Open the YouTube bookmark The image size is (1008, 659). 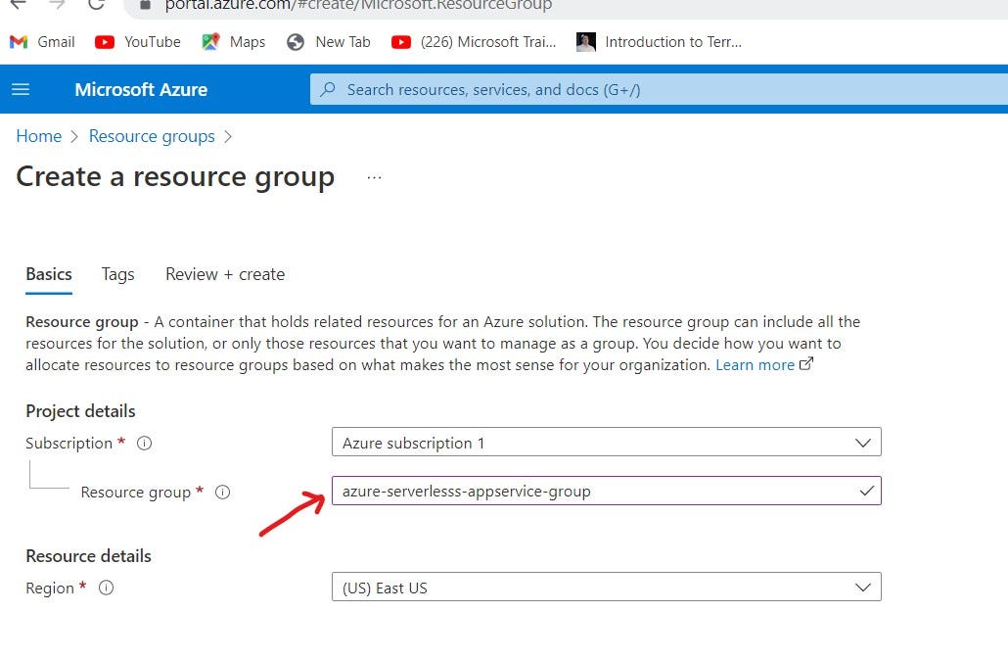(x=137, y=42)
